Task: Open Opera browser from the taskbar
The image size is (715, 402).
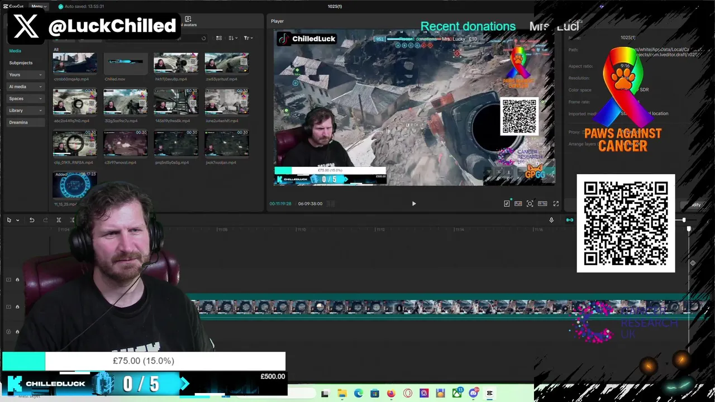Action: pos(408,394)
